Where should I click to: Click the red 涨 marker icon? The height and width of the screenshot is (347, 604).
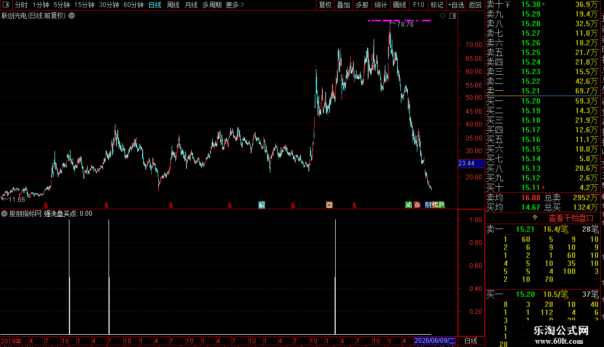pyautogui.click(x=417, y=205)
